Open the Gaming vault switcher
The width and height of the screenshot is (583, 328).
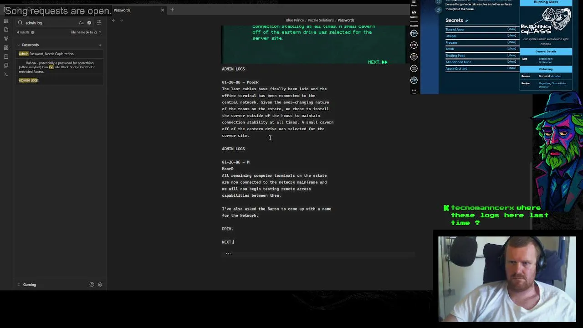click(x=30, y=285)
